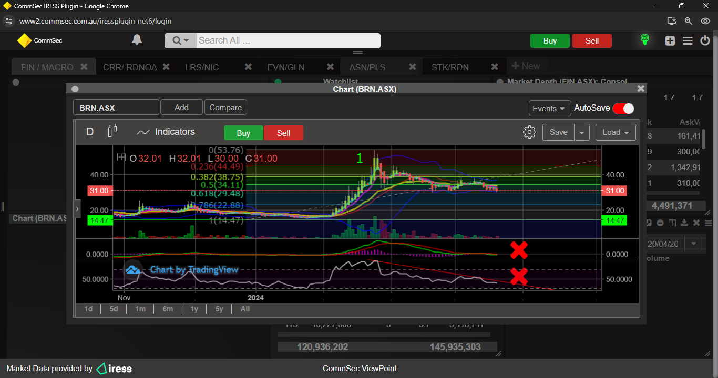718x378 pixels.
Task: Click the grey dot on the Chart window title bar
Action: 75,89
